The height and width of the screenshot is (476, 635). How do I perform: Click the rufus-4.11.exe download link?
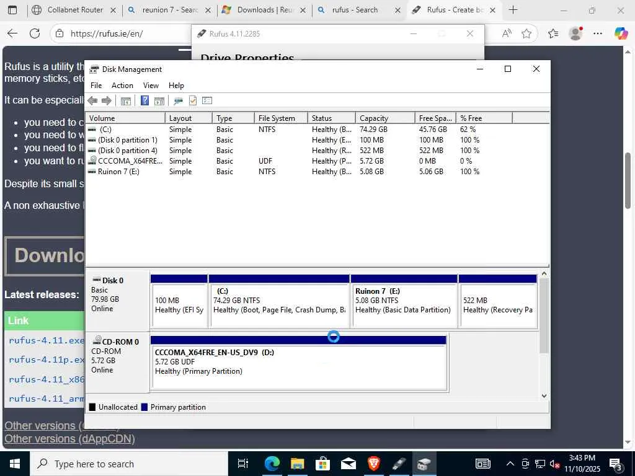[x=47, y=340]
